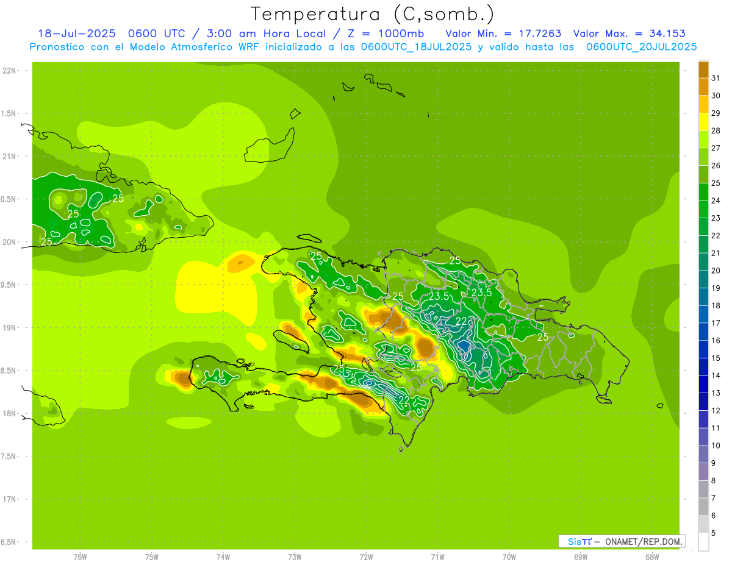
Task: Click the valid-until time '0600UTC_20JUL2025'
Action: 642,47
